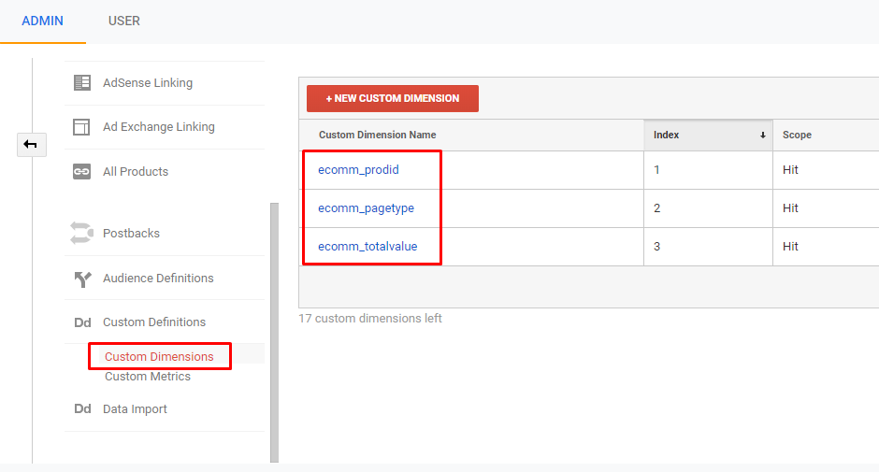879x472 pixels.
Task: Open All Products page
Action: 136,172
